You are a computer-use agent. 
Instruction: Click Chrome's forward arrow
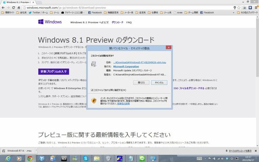8,8
